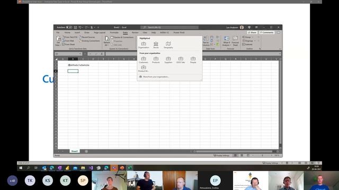Open the Comments pane button
This screenshot has width=339, height=190.
tap(266, 33)
